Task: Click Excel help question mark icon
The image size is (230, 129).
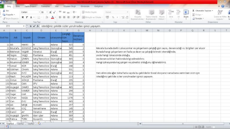Action: 223,6
